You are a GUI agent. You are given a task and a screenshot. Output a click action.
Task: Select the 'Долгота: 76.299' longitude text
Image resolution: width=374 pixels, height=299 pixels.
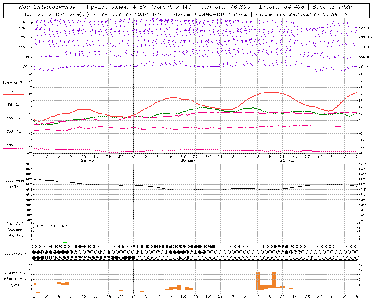tap(226, 7)
